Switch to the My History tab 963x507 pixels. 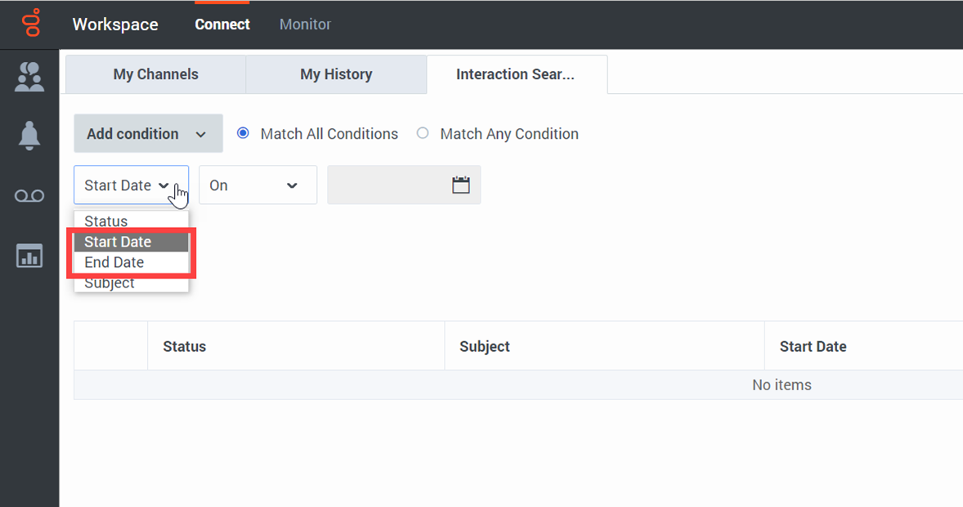(x=336, y=74)
